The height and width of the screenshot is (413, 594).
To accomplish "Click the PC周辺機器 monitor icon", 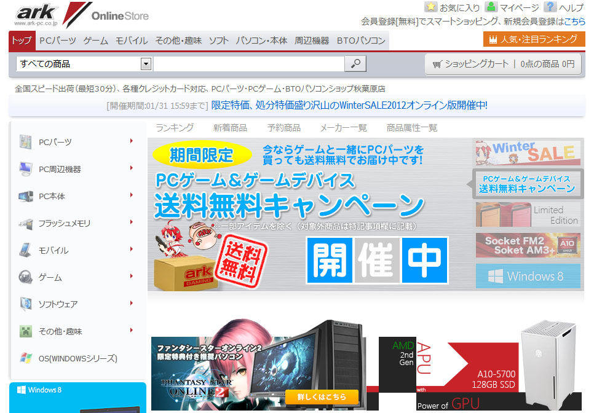I will click(25, 169).
